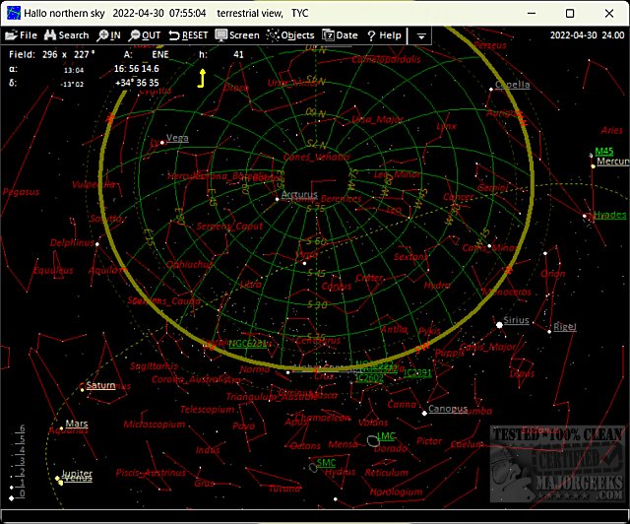Image resolution: width=630 pixels, height=524 pixels.
Task: Select the Vega star label
Action: 177,139
